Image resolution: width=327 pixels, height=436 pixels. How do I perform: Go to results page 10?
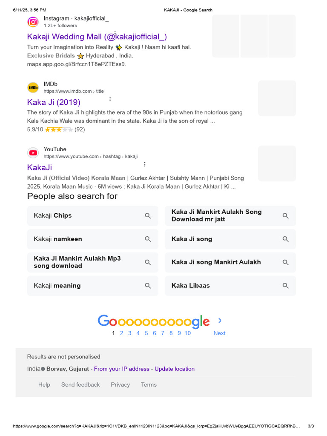(x=187, y=333)
